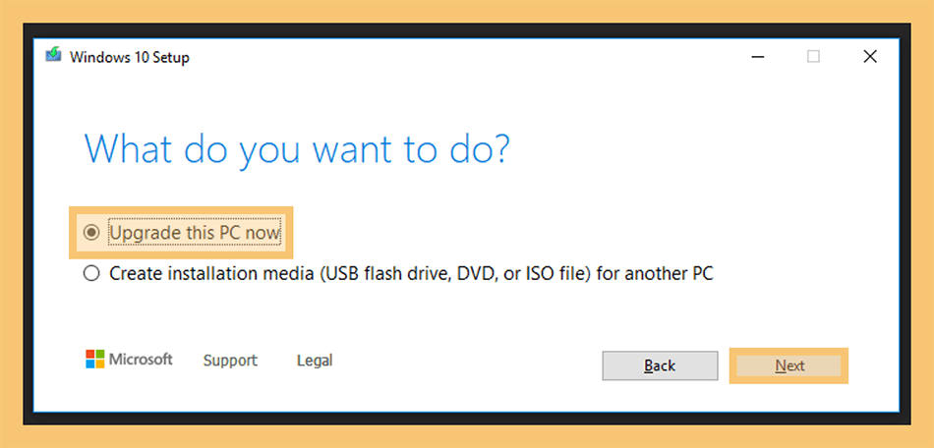Select the Upgrade this PC now radio button
The width and height of the screenshot is (934, 448).
91,232
